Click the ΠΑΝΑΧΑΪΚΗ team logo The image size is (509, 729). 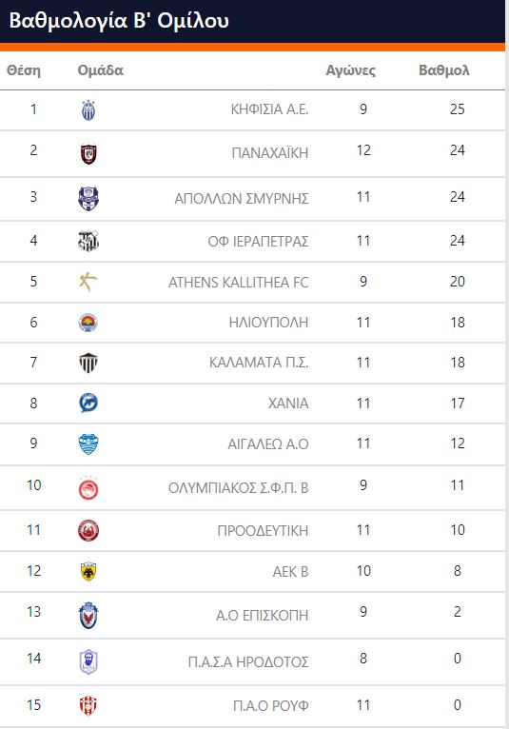coord(88,154)
